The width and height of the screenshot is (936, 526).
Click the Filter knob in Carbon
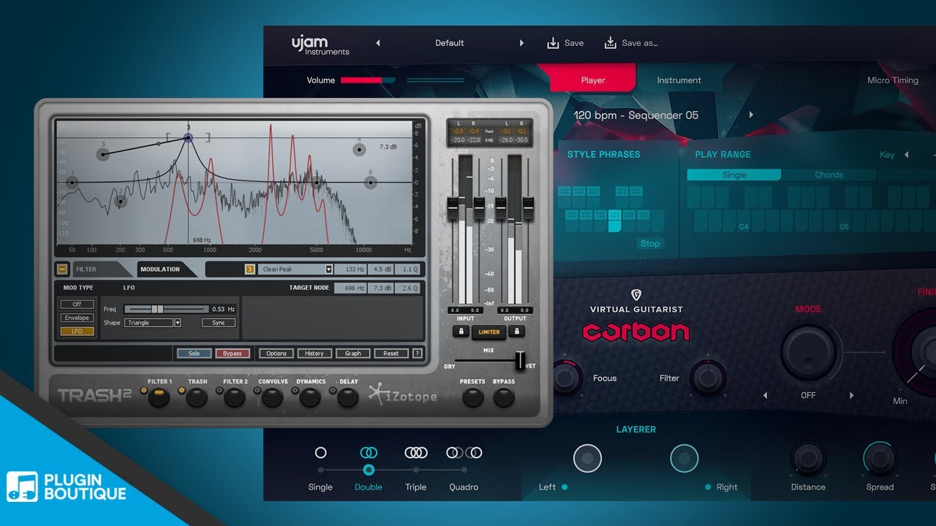pyautogui.click(x=708, y=378)
